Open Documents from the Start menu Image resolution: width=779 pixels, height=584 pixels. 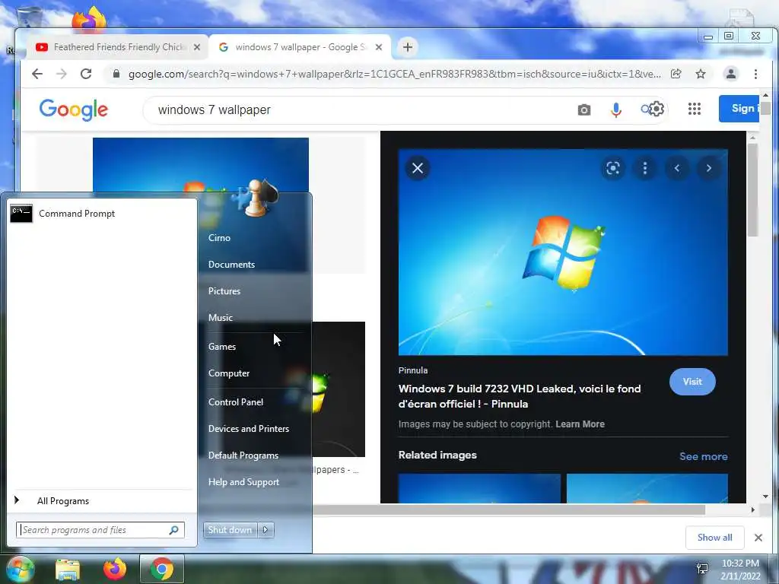pos(231,265)
